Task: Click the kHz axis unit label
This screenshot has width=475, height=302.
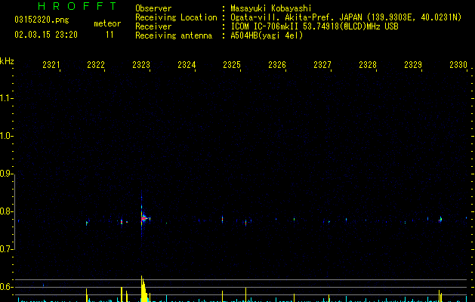Action: (x=7, y=61)
